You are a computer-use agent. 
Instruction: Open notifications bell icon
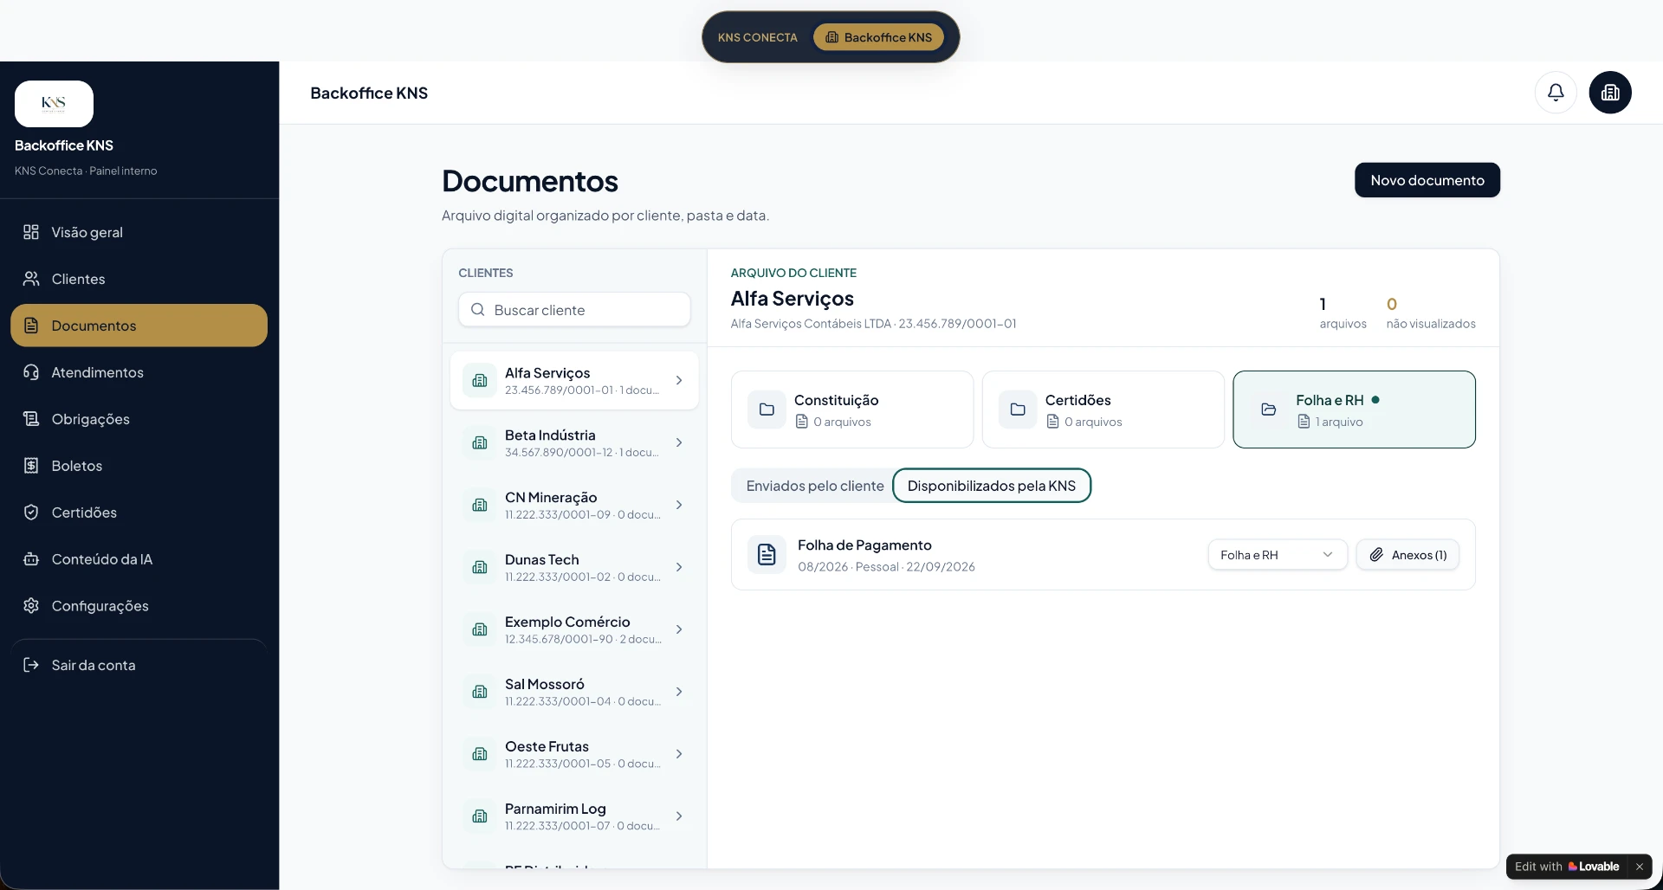[x=1556, y=93]
